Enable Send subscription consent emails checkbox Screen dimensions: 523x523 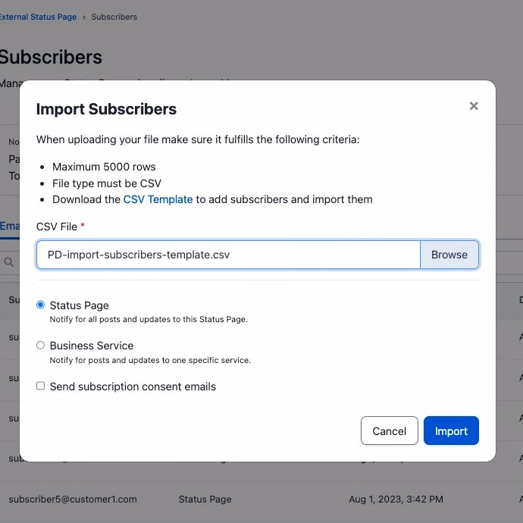pyautogui.click(x=41, y=387)
